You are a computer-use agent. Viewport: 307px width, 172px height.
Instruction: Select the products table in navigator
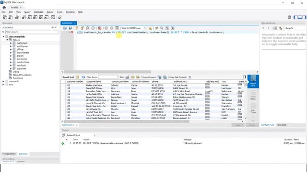pos(21,65)
